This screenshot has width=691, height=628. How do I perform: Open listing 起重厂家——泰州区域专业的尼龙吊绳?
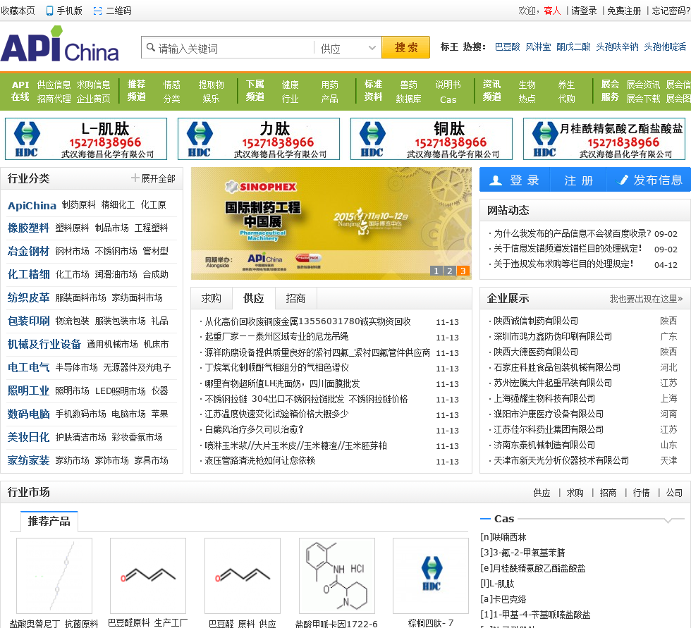(276, 336)
